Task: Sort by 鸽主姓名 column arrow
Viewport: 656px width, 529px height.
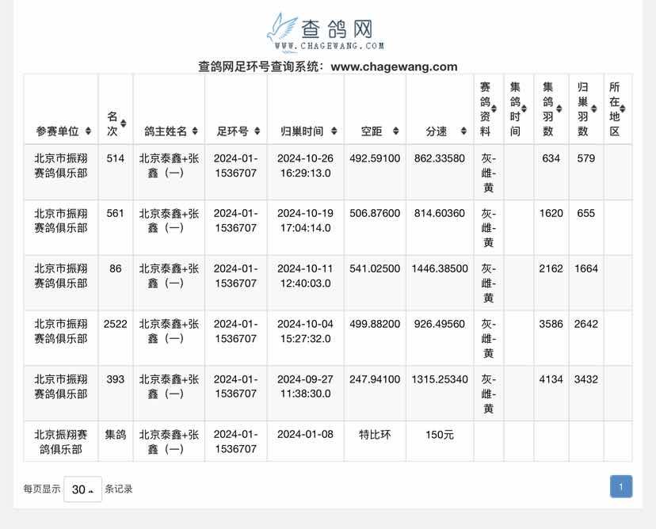Action: pos(195,131)
